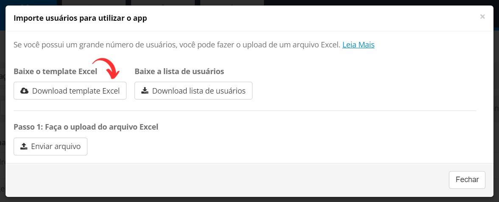The width and height of the screenshot is (499, 202).
Task: Click the Download lista de usuários button text
Action: [199, 91]
